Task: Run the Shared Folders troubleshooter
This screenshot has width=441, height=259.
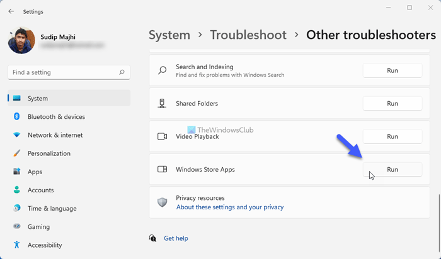Action: tap(392, 104)
